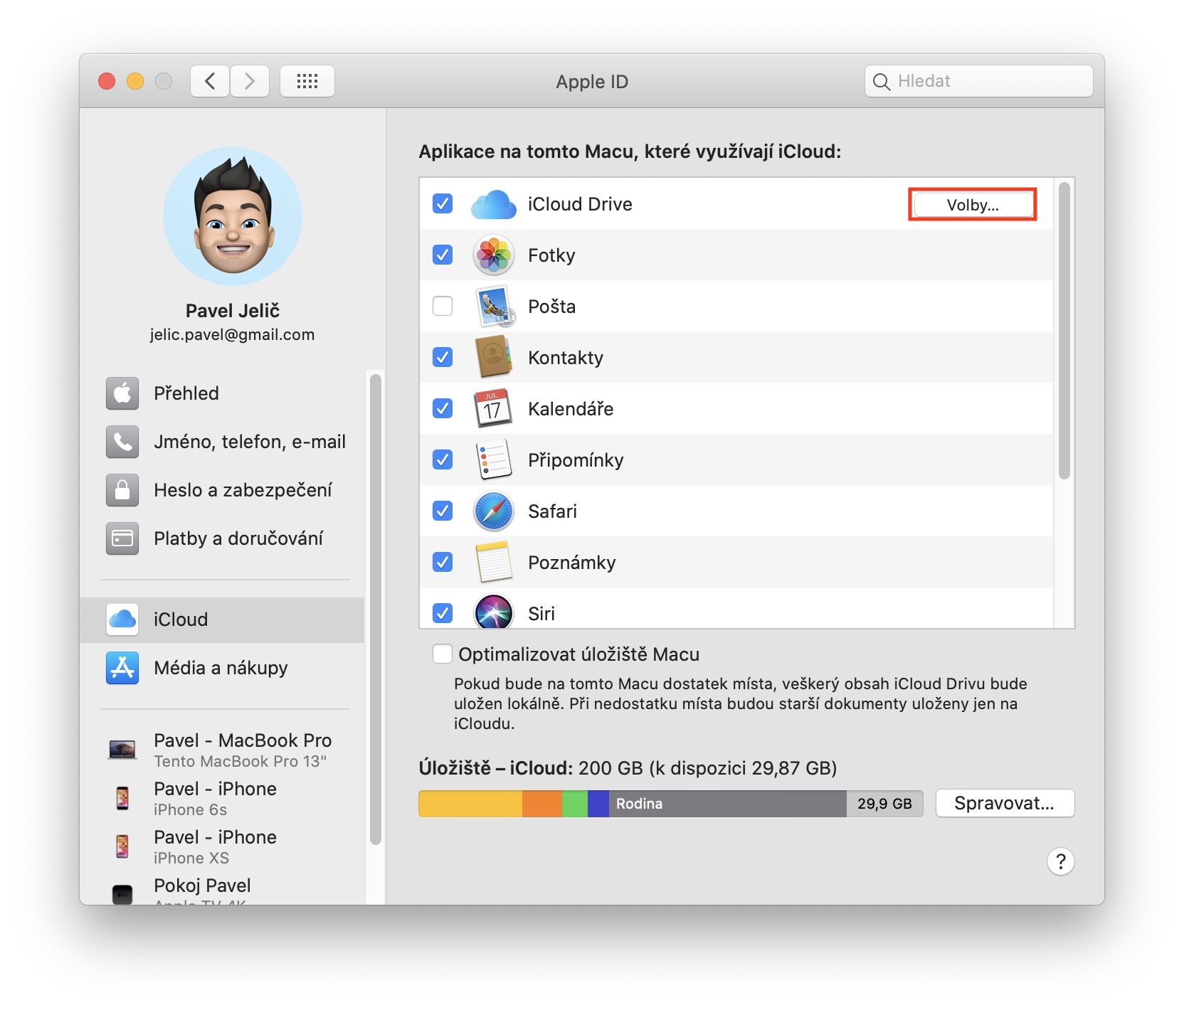Click the Poznámky notes icon
1184x1010 pixels.
tap(493, 562)
